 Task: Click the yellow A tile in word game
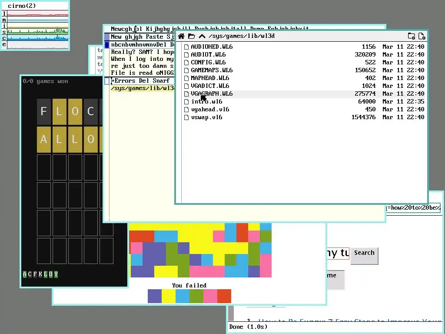tap(44, 139)
